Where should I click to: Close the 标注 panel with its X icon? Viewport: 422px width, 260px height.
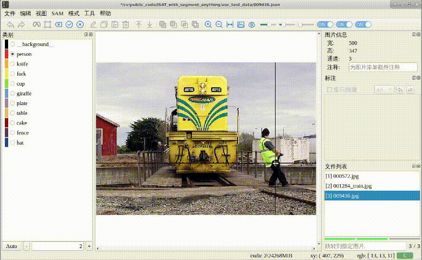click(x=419, y=77)
